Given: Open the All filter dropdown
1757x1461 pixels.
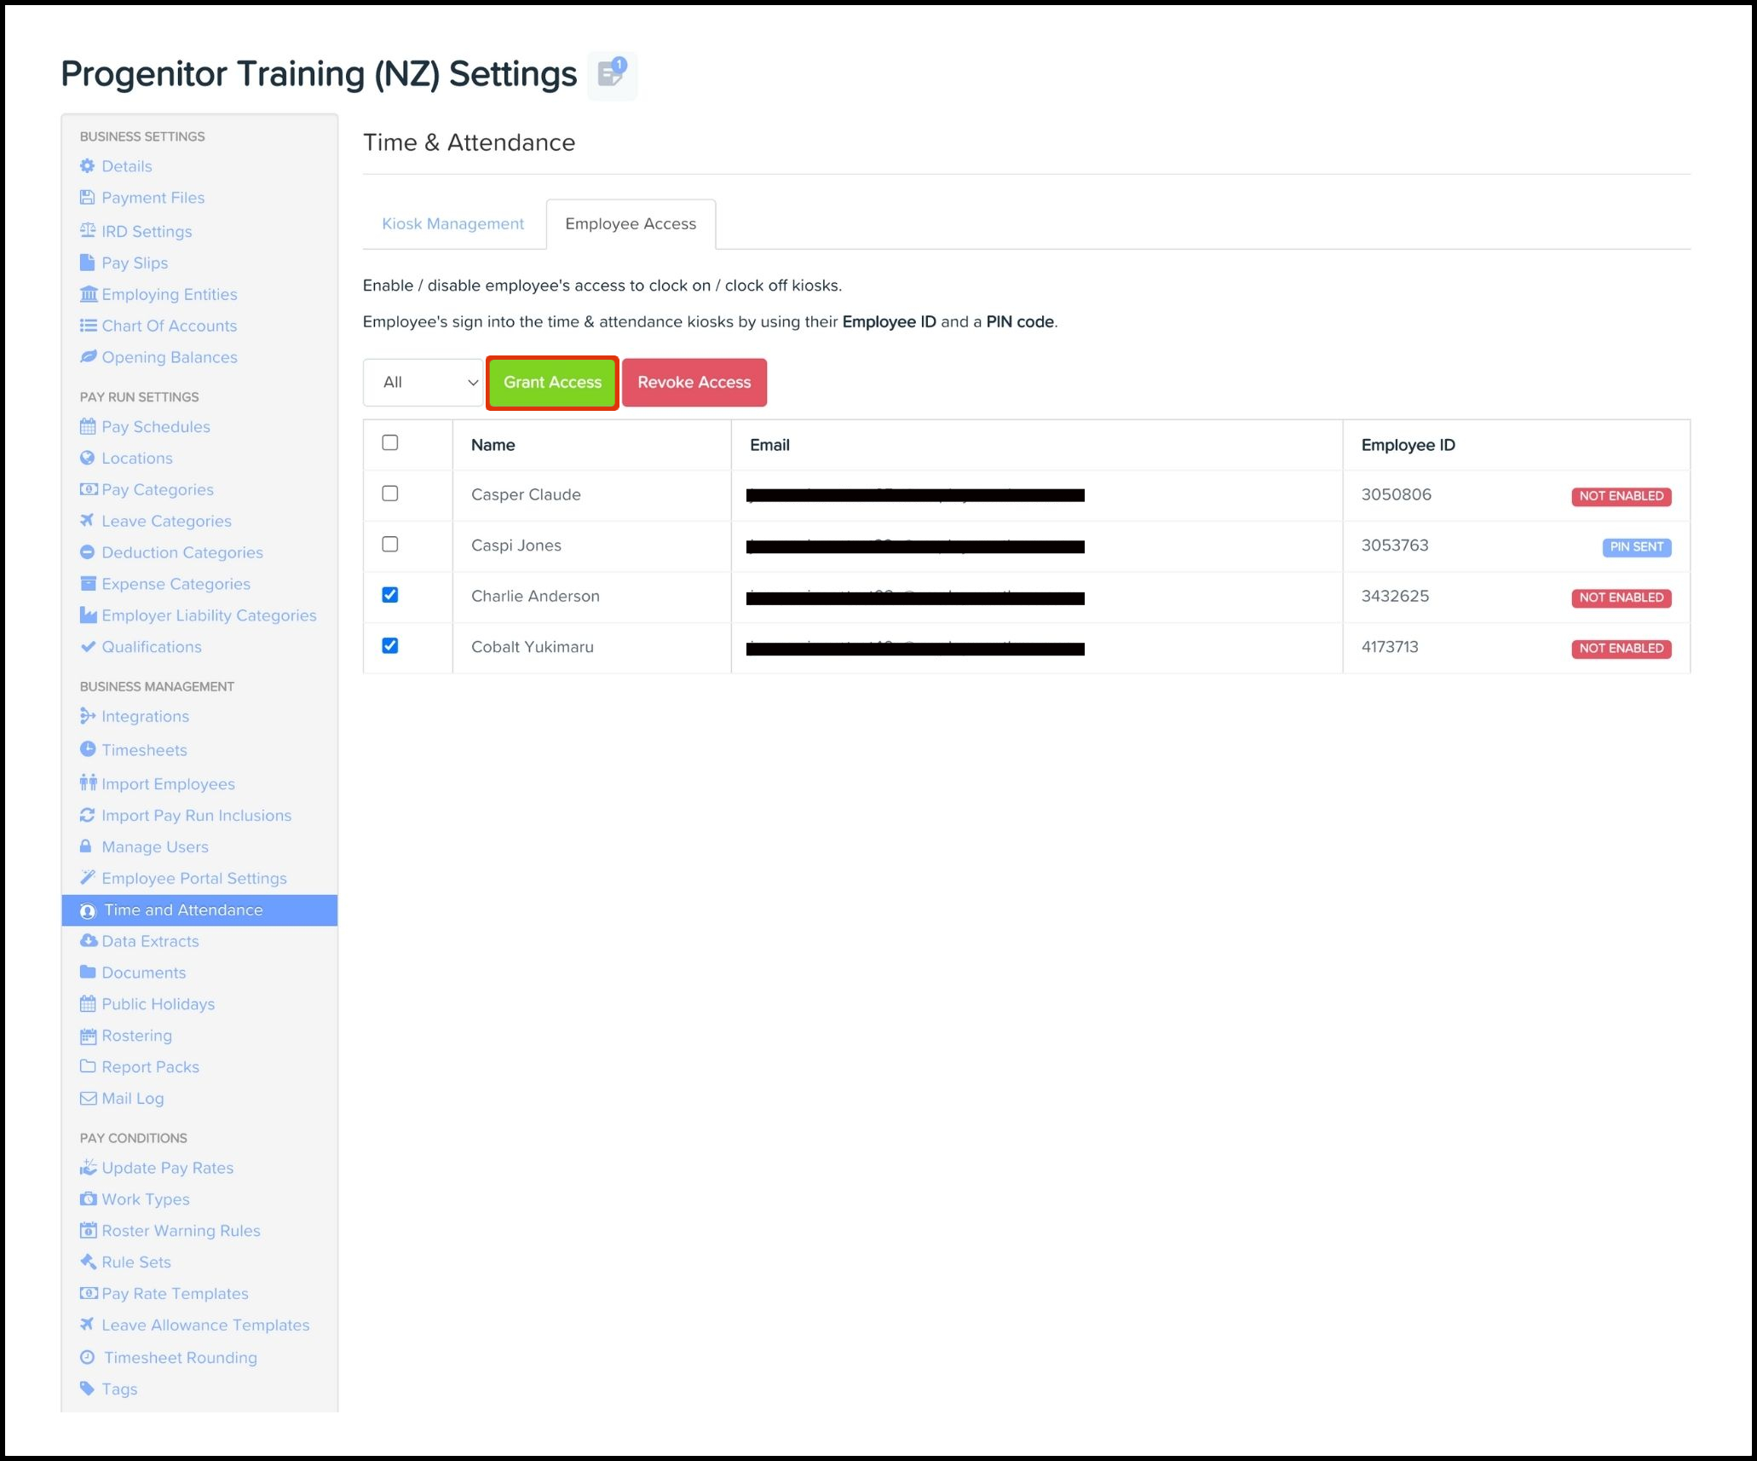Looking at the screenshot, I should tap(423, 382).
